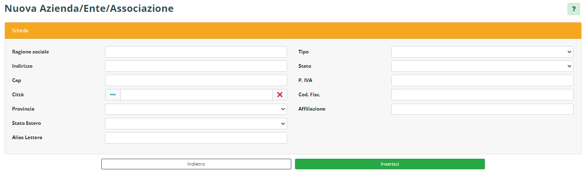Click the P. IVA input field
The width and height of the screenshot is (583, 173).
tap(482, 80)
